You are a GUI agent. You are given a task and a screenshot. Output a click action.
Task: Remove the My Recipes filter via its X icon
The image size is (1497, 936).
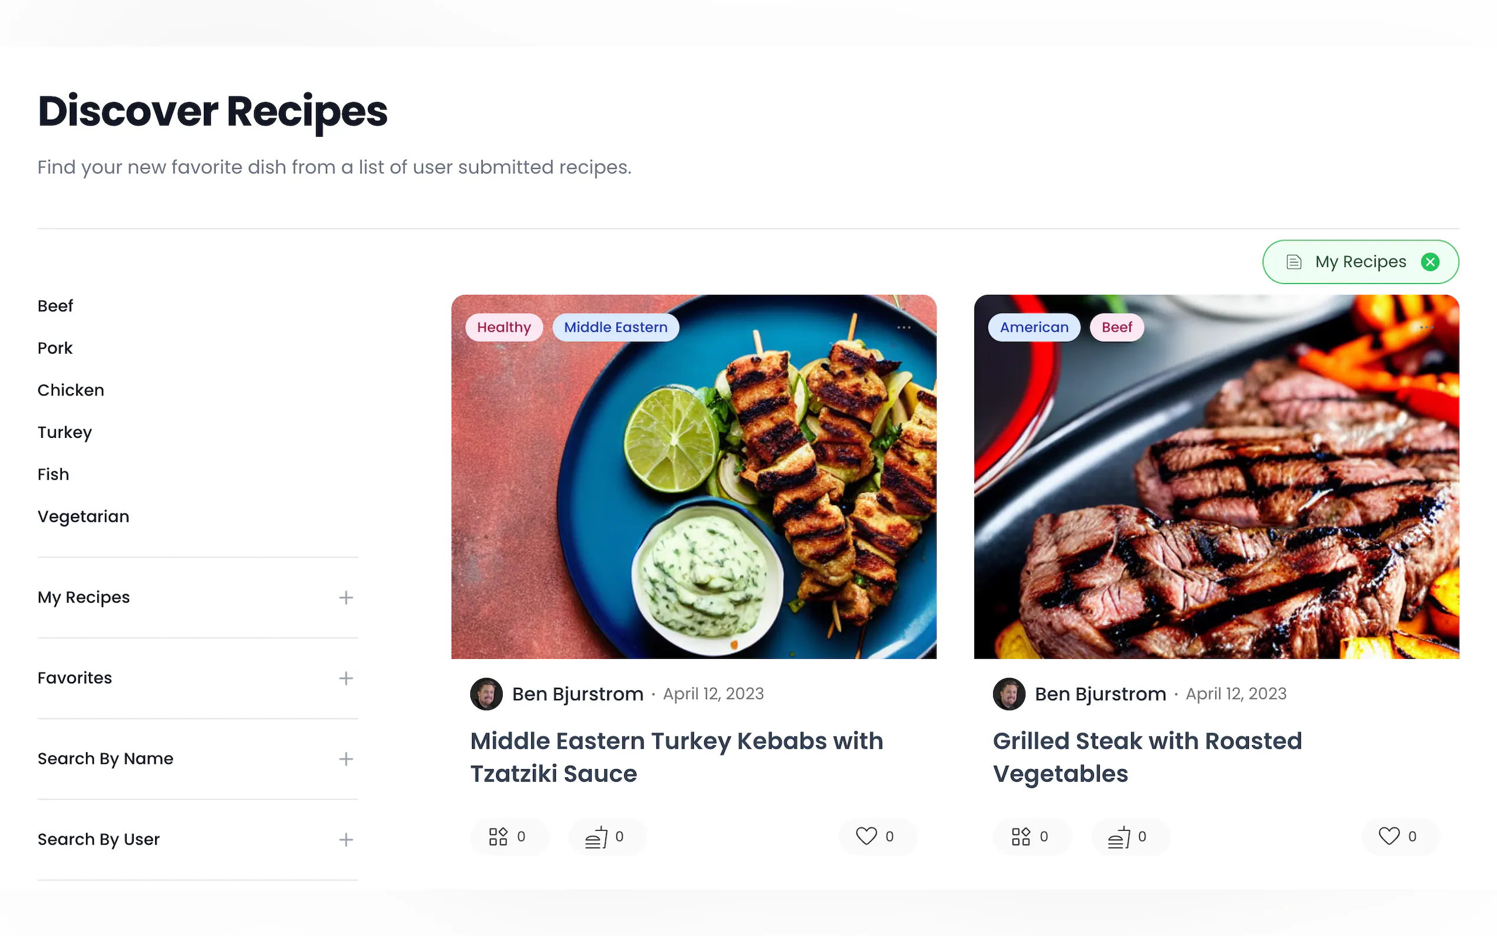pos(1430,261)
